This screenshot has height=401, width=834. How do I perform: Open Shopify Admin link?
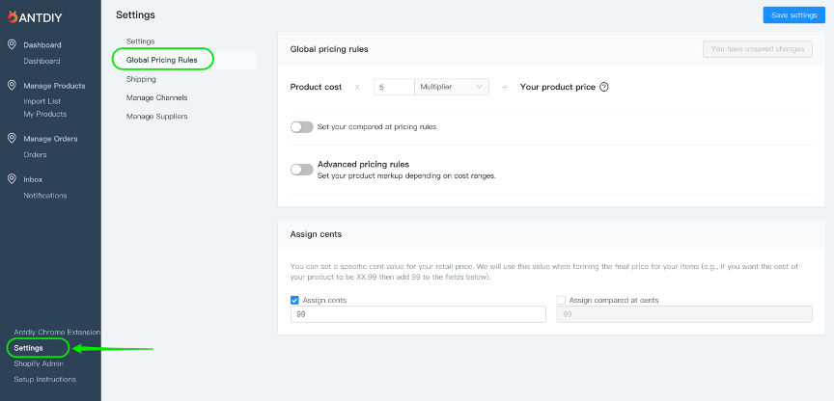[39, 363]
